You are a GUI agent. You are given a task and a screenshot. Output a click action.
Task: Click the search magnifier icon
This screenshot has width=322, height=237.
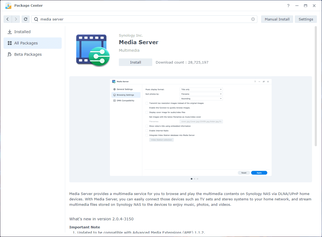coord(36,19)
